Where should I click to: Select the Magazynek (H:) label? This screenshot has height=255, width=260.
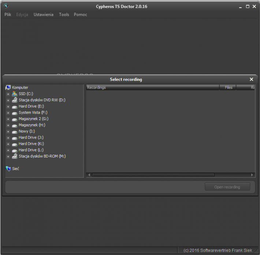tap(32, 125)
